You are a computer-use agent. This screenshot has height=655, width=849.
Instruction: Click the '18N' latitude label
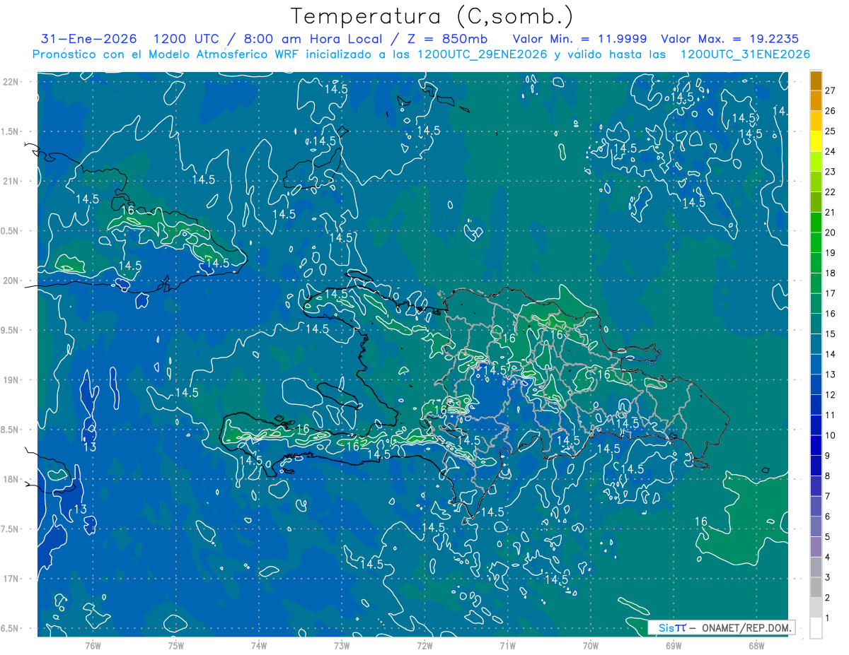click(x=11, y=479)
